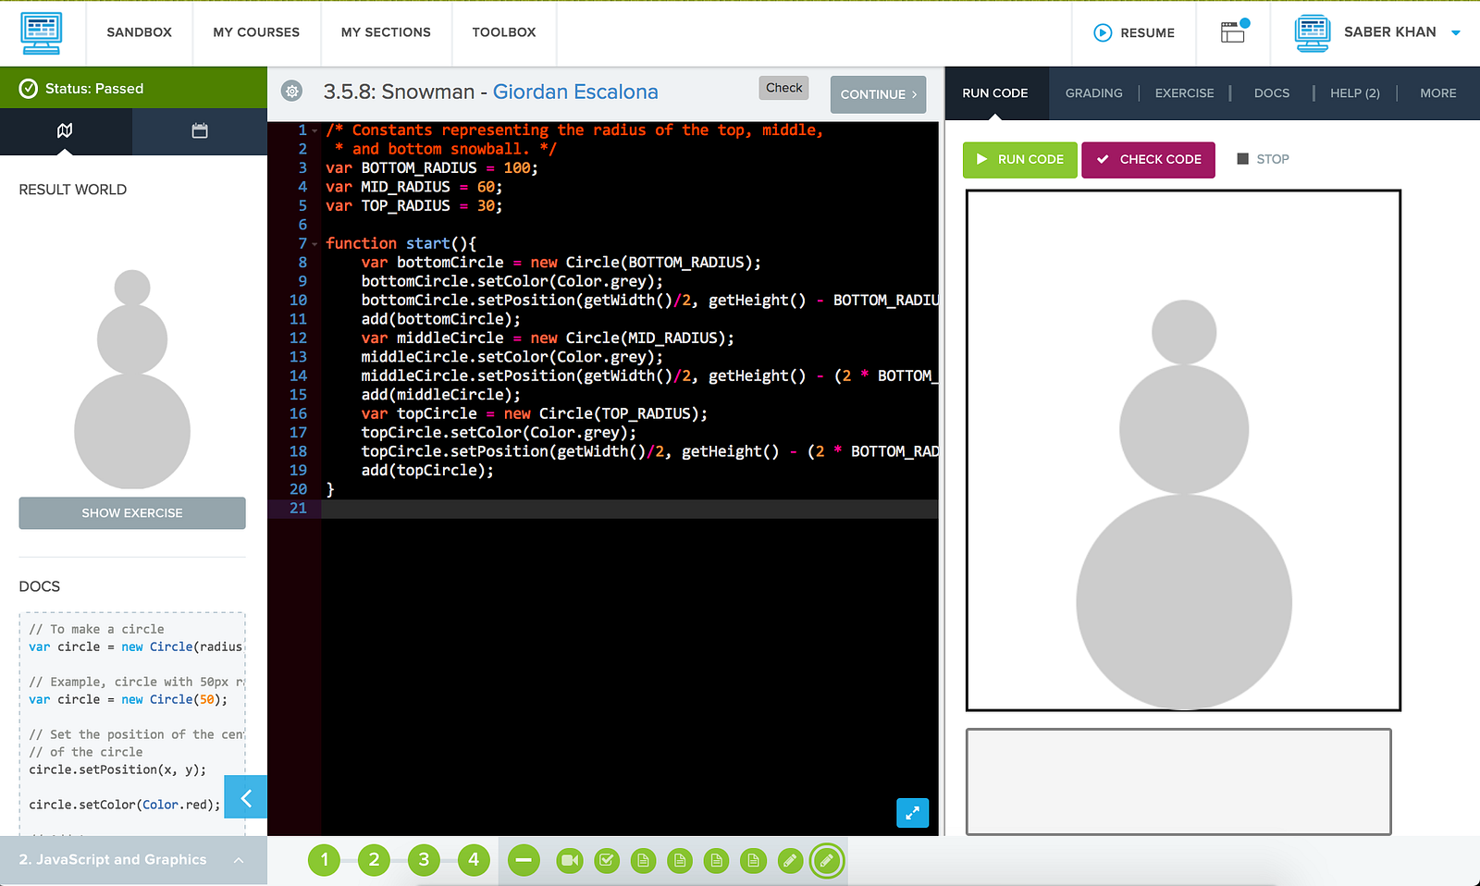The width and height of the screenshot is (1480, 886).
Task: Click 'topCircle.setColor(Color.grey);' line
Action: pos(499,433)
